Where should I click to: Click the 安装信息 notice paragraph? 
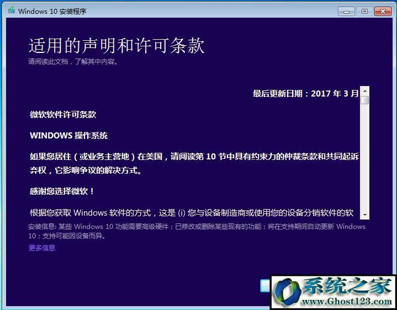[x=197, y=231]
